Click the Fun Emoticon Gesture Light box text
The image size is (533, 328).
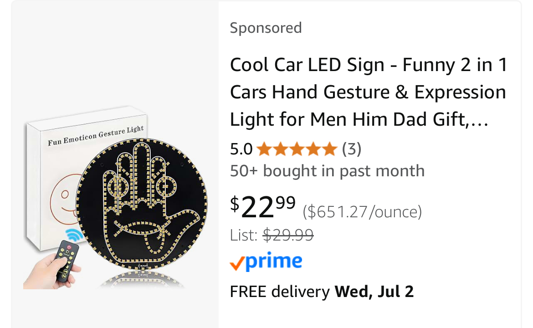pos(96,135)
